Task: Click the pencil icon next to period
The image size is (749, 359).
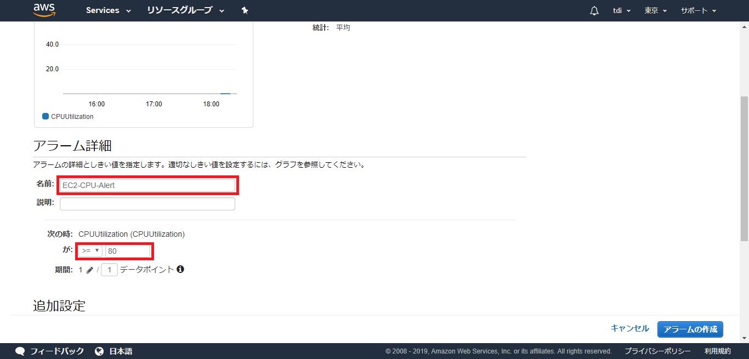Action: coord(90,270)
